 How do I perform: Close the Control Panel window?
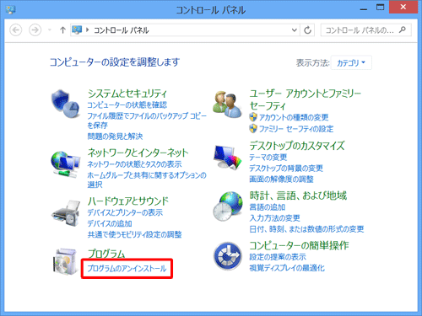pyautogui.click(x=403, y=7)
